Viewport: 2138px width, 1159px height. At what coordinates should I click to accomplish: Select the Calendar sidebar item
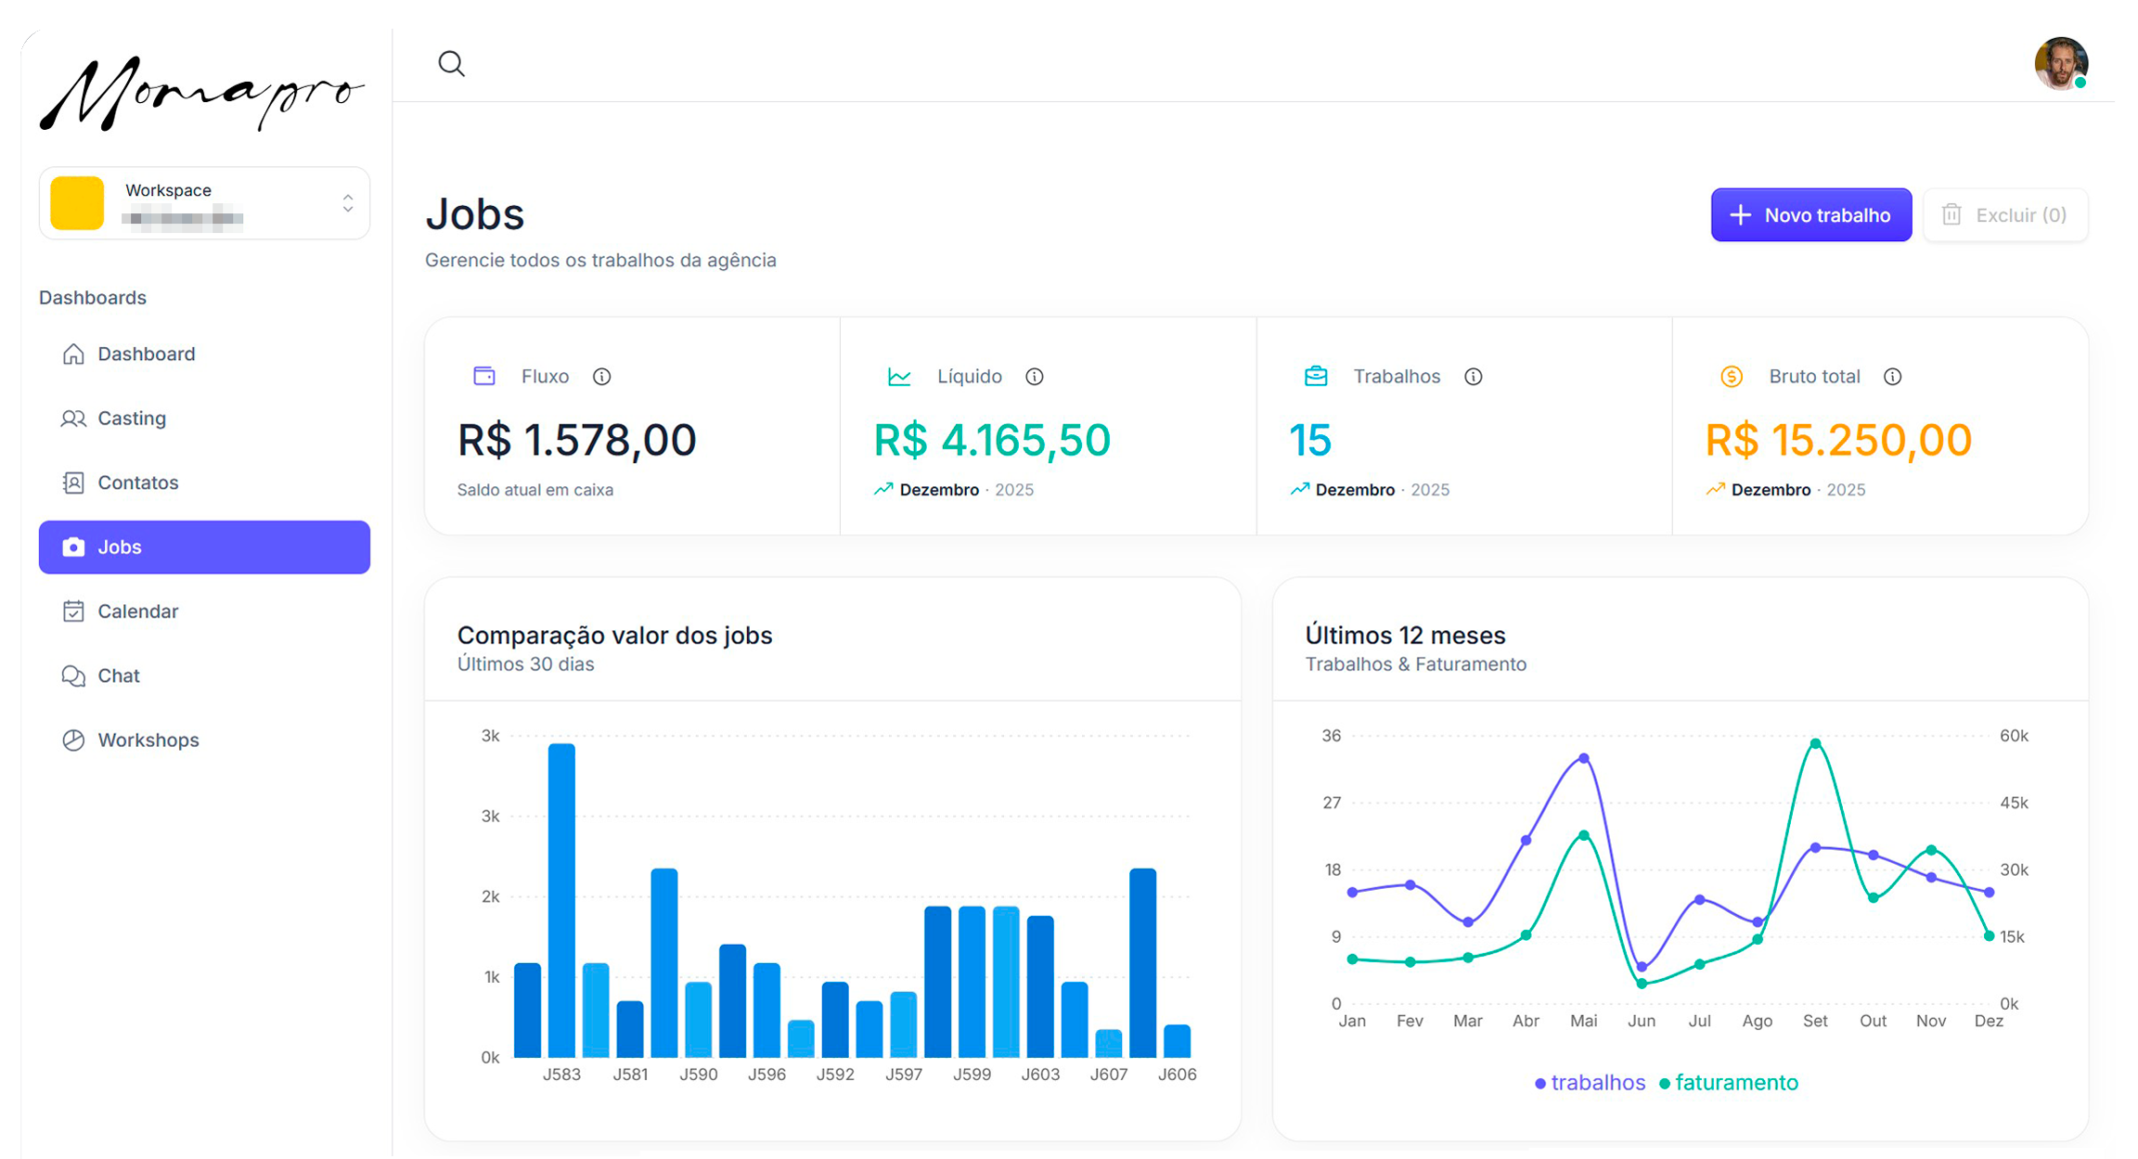point(137,612)
